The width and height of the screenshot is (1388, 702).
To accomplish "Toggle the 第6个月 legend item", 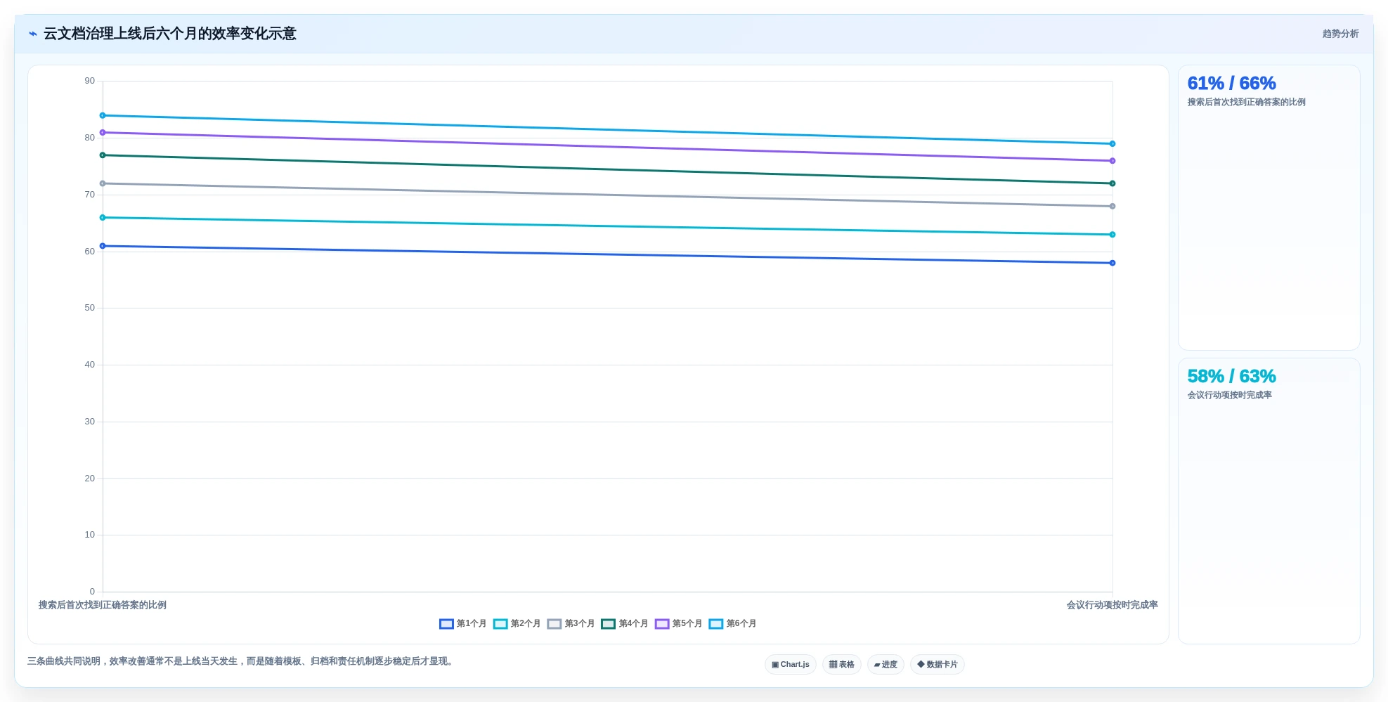I will pyautogui.click(x=732, y=624).
